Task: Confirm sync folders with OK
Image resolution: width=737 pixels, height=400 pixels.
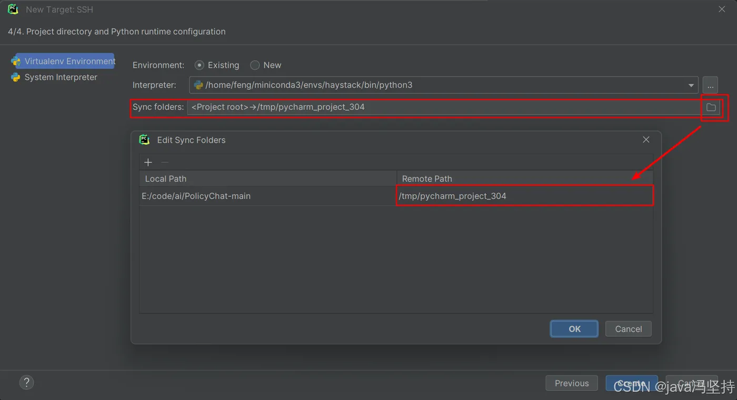Action: click(x=574, y=329)
